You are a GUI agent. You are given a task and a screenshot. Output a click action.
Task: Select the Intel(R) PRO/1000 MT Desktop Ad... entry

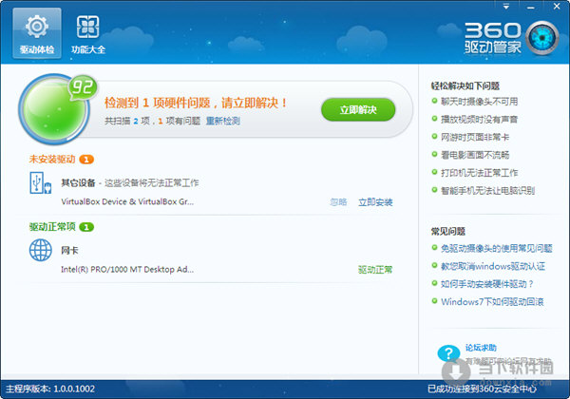click(x=127, y=269)
